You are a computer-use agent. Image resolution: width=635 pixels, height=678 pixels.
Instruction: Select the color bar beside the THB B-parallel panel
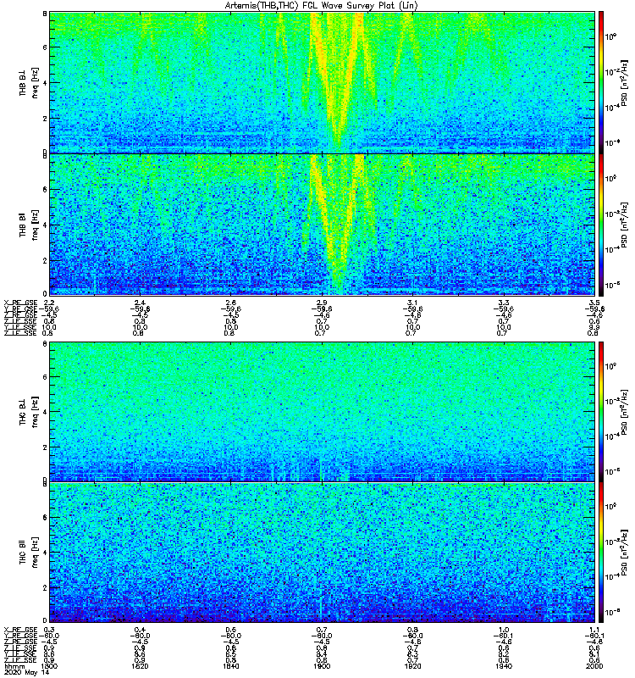(600, 225)
